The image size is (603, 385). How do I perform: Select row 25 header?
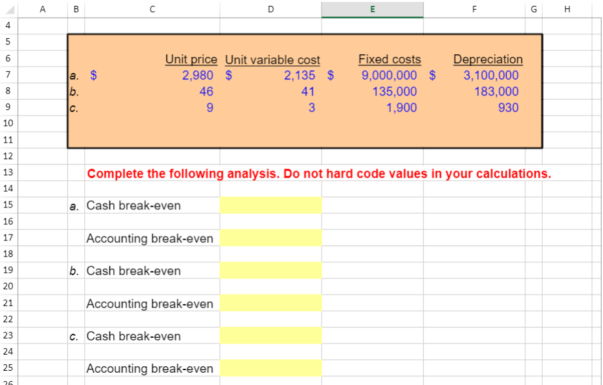(8, 368)
